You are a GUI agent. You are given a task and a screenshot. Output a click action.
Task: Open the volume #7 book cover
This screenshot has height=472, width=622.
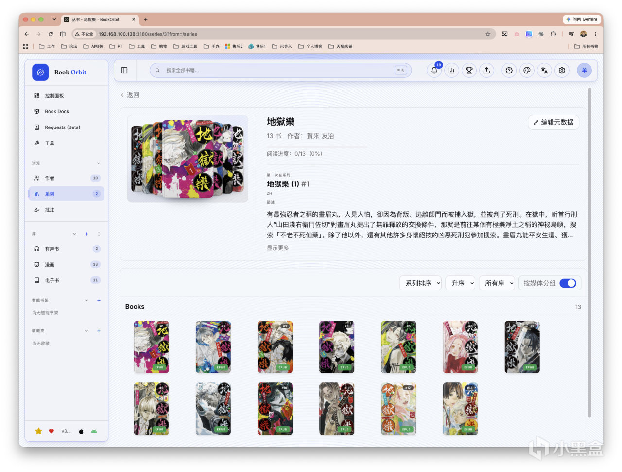tap(522, 347)
